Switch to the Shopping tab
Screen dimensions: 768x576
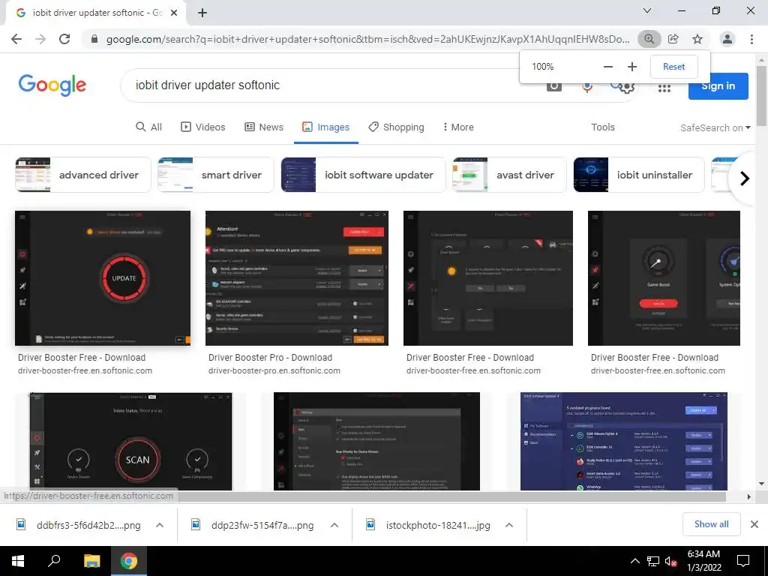396,127
